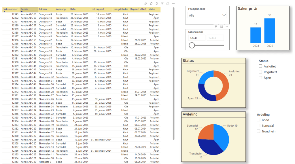295x164 pixels.
Task: Open more options ellipsis above table
Action: point(173,3)
